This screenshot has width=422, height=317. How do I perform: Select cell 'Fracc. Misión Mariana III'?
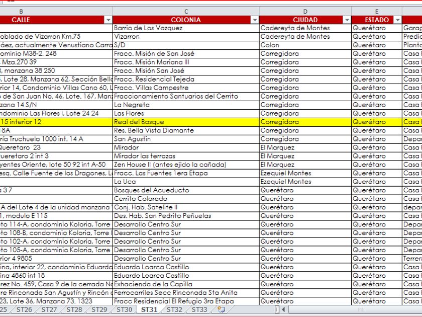pyautogui.click(x=186, y=62)
